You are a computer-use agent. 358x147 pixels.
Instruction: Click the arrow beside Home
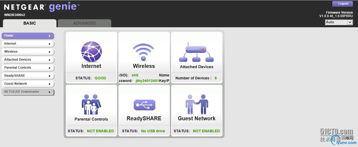(x=50, y=36)
